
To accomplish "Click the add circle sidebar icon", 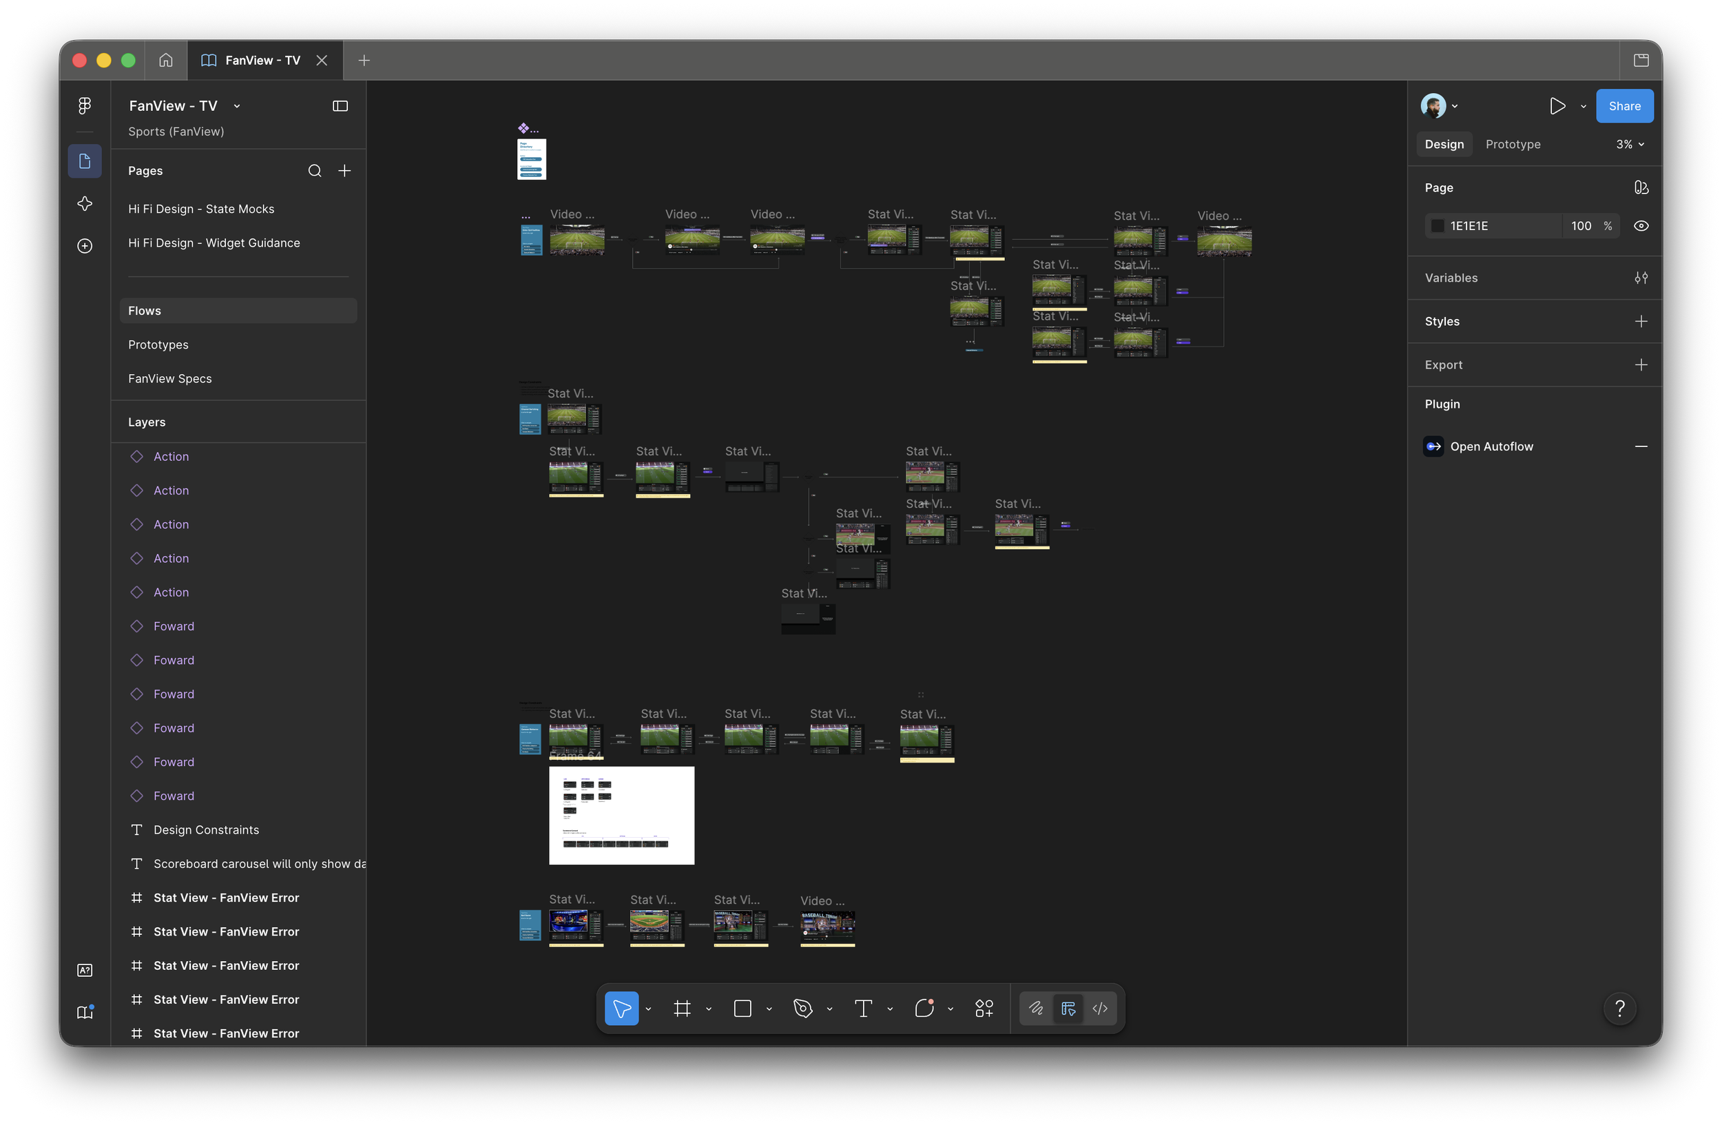I will point(85,246).
